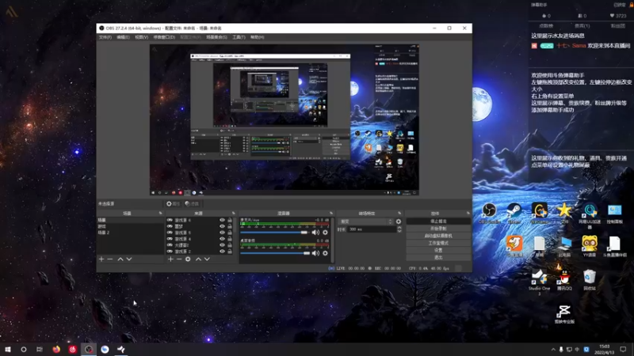Click the 开始录制 button
Image resolution: width=634 pixels, height=356 pixels.
[438, 229]
